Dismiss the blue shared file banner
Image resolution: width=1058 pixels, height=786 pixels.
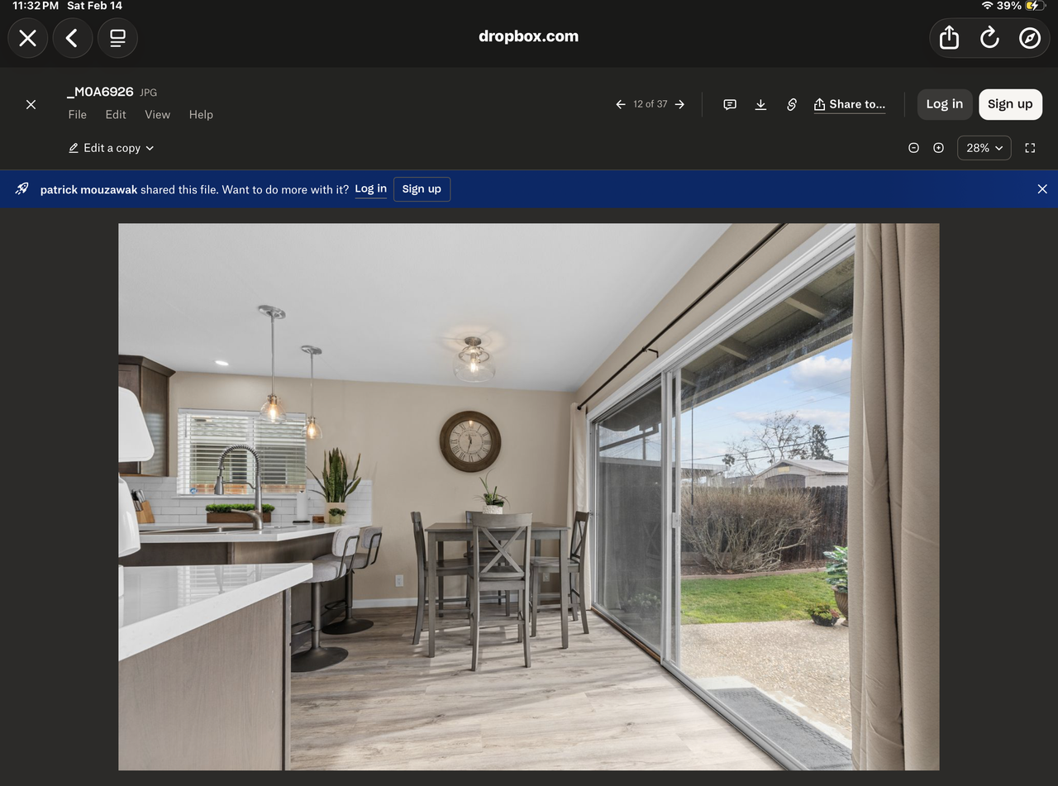[x=1041, y=189]
